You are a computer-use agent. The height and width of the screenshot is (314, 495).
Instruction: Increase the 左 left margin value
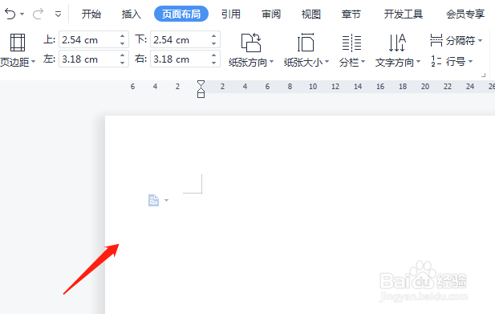tap(123, 55)
